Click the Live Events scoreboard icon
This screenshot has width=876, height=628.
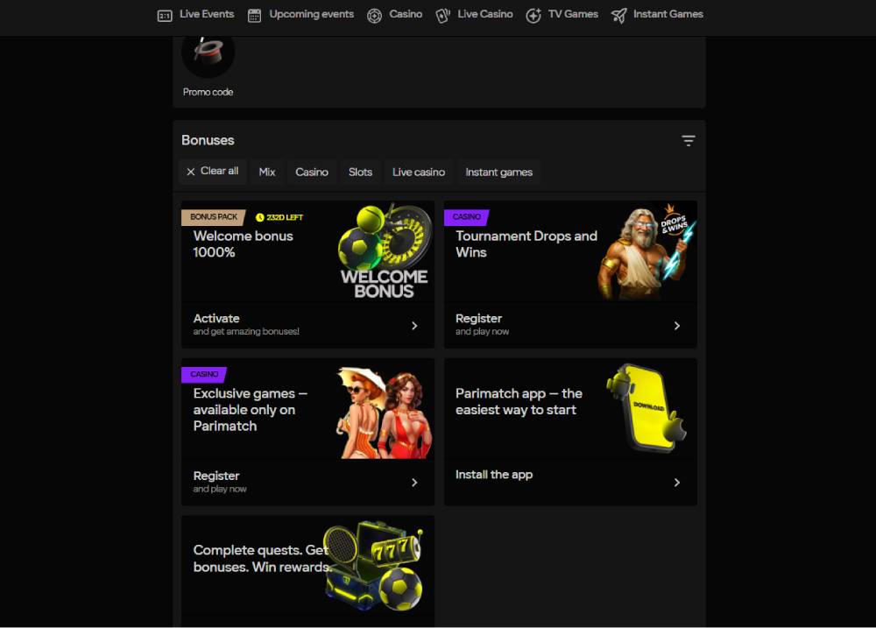(164, 15)
